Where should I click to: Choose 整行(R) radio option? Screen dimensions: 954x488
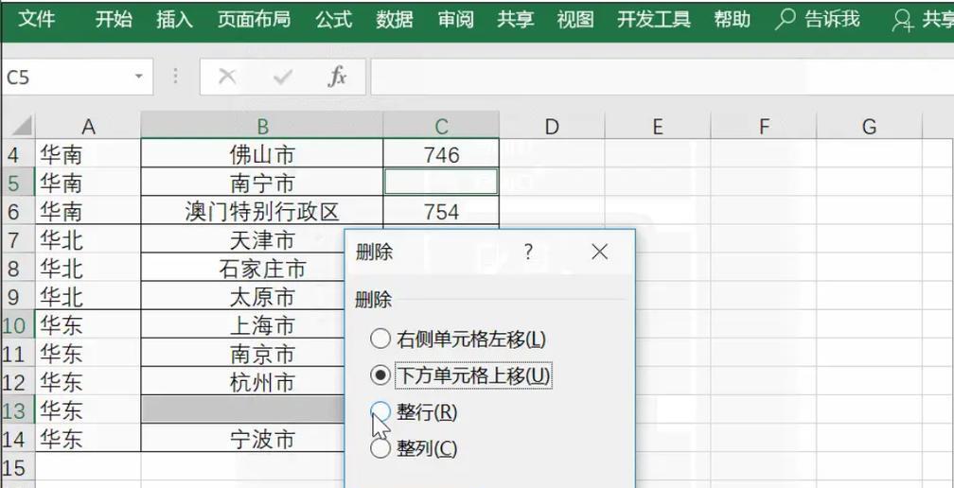(414, 412)
